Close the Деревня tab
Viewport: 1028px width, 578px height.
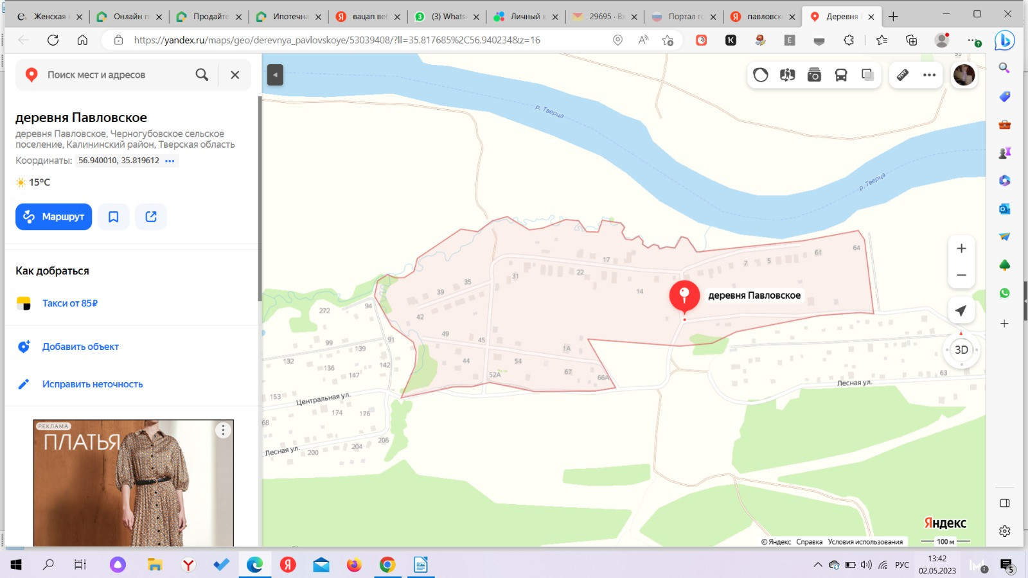click(x=871, y=17)
